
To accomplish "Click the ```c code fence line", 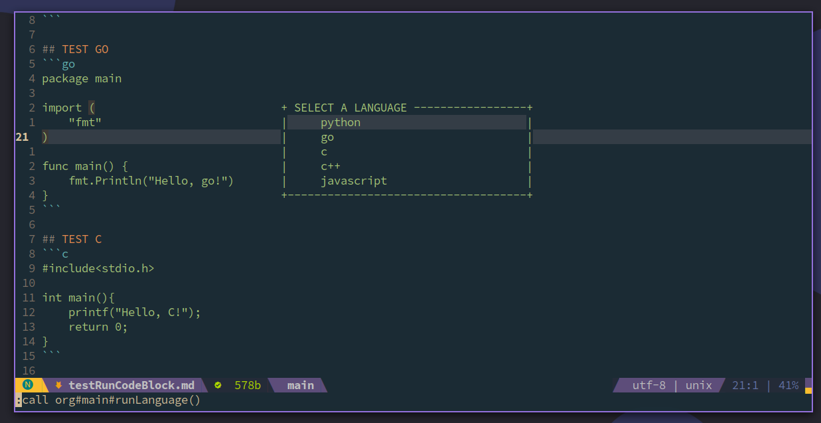I will pos(55,254).
